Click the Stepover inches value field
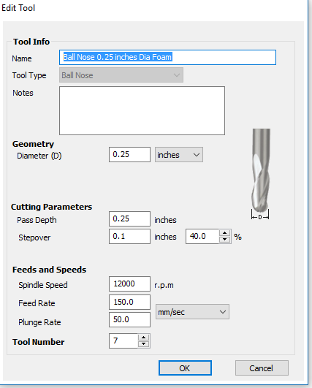This screenshot has width=312, height=388. tap(129, 236)
